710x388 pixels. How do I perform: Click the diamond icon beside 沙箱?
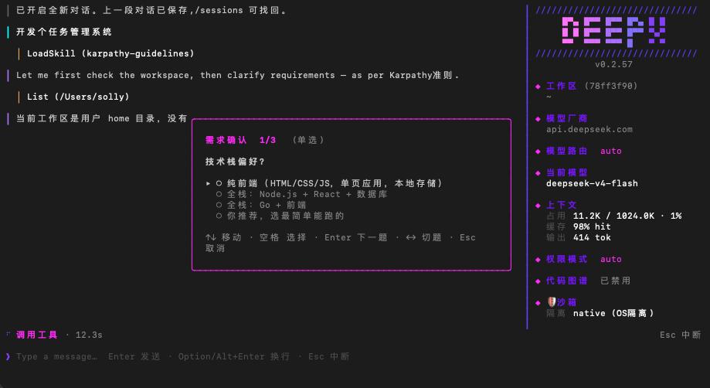click(x=538, y=303)
